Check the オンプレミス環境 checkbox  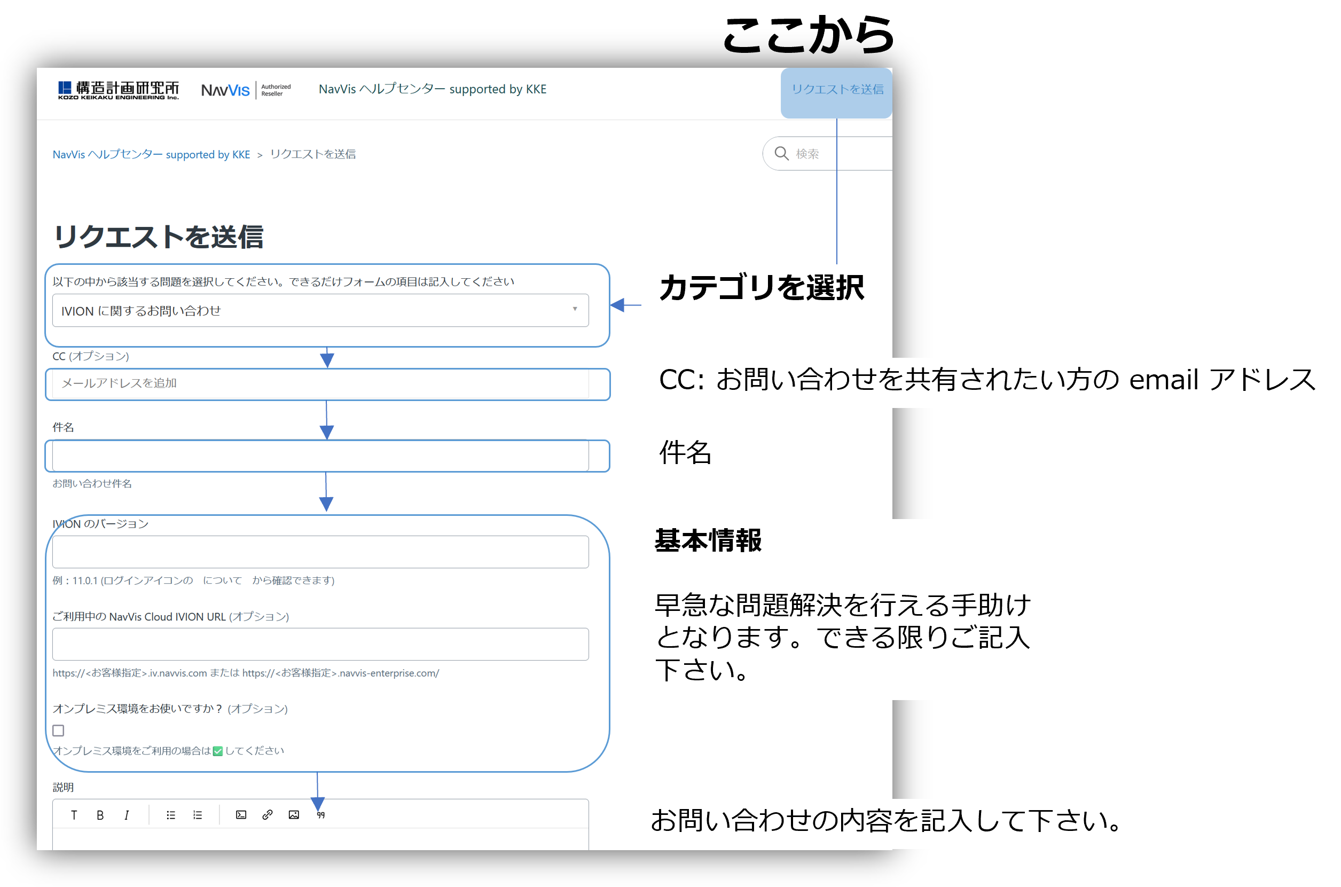pyautogui.click(x=58, y=731)
